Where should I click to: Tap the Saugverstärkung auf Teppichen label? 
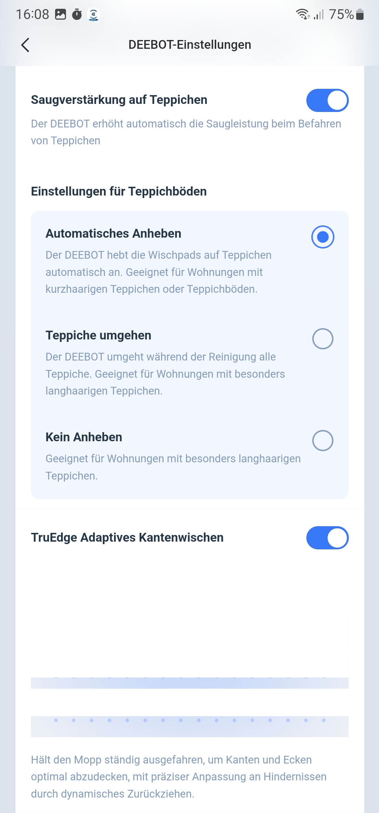[119, 100]
